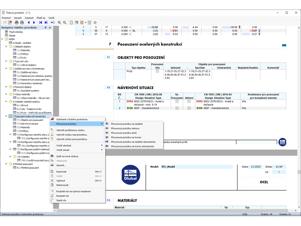This screenshot has height=226, width=301.
Task: Click the round Dlubal logo at the page footer
Action: pyautogui.click(x=282, y=142)
